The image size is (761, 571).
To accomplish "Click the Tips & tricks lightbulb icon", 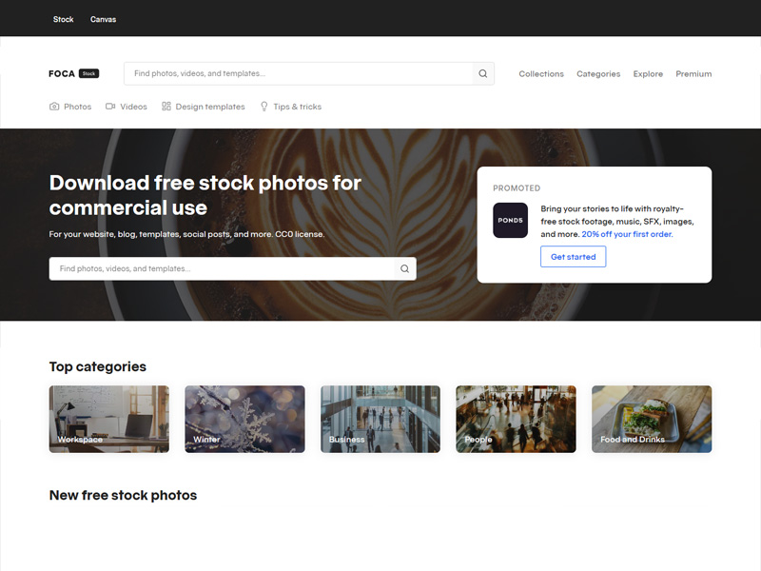I will tap(264, 107).
